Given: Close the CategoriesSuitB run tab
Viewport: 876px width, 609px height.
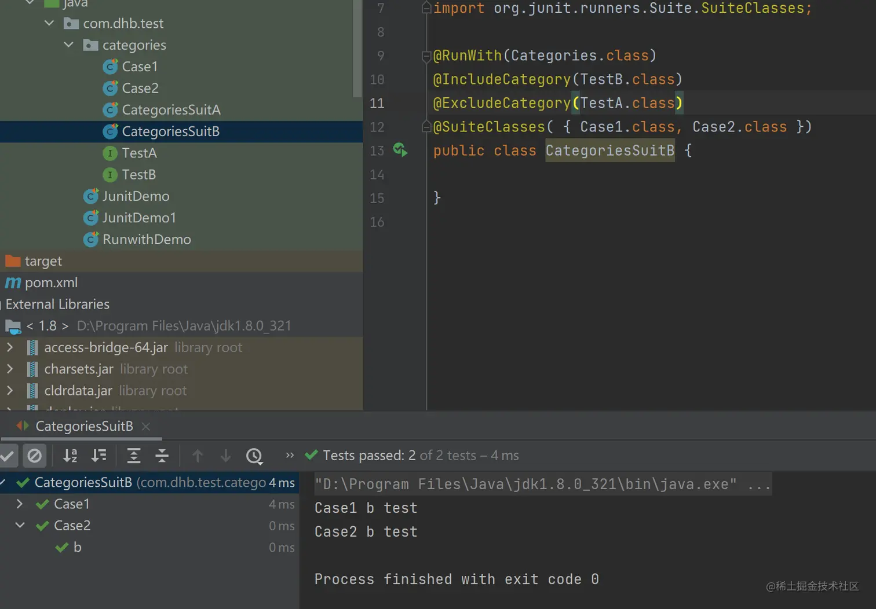Looking at the screenshot, I should [x=146, y=427].
